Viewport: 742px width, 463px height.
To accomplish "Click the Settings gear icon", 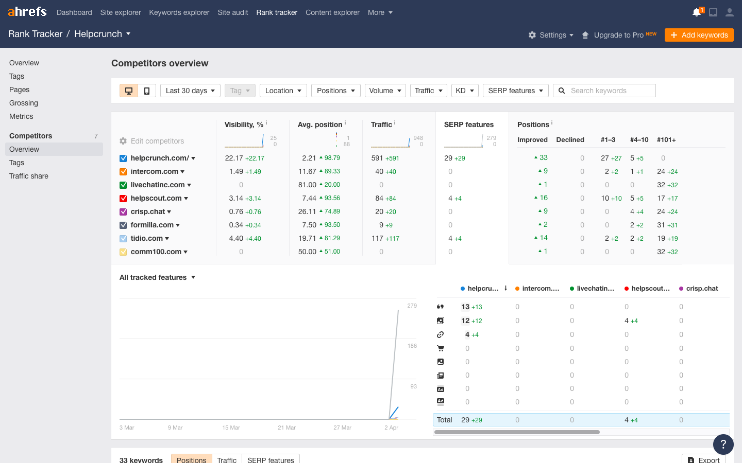I will [x=532, y=35].
